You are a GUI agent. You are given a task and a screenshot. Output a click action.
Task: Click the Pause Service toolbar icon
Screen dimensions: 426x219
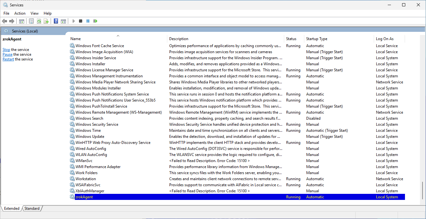pyautogui.click(x=88, y=21)
